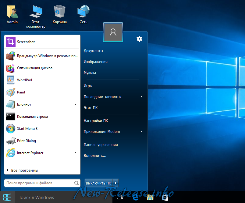Viewport: 245px width, 203px height.
Task: Open Игры from the right pane
Action: point(88,86)
